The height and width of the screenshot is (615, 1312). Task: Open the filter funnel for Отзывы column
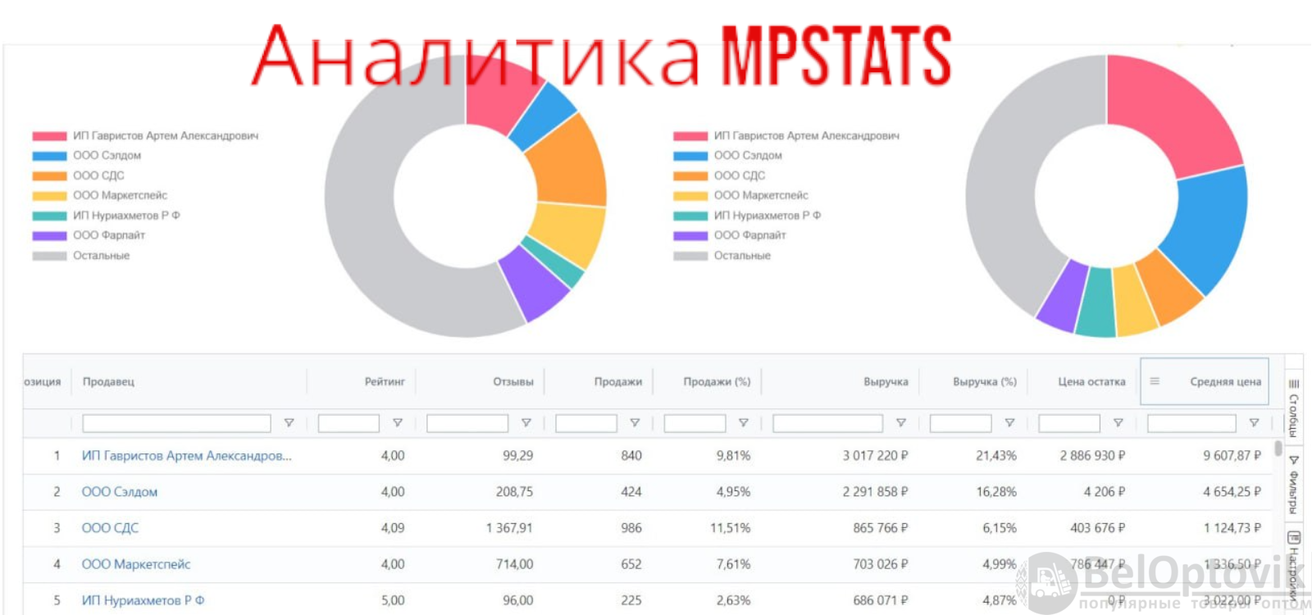pyautogui.click(x=526, y=423)
